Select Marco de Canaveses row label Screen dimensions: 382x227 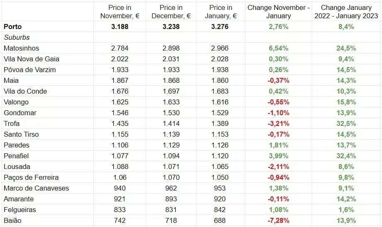click(36, 188)
